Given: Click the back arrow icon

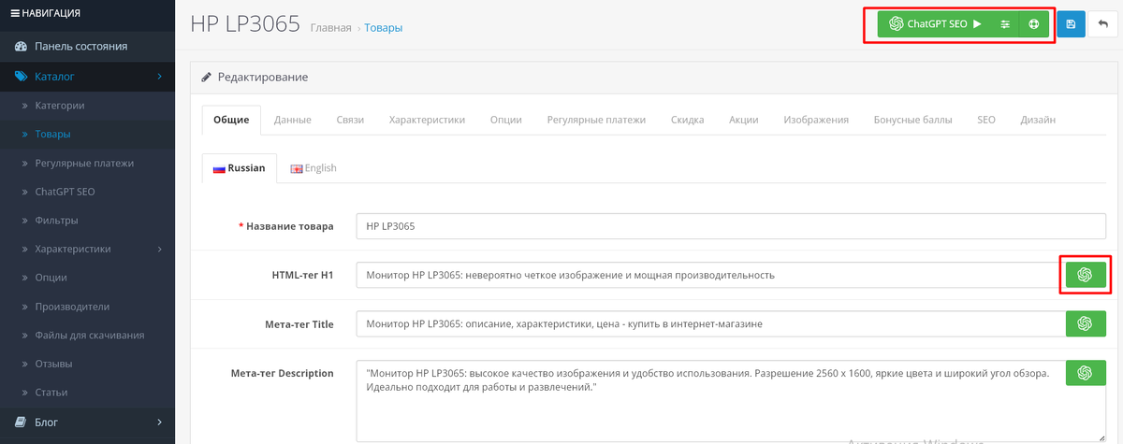Looking at the screenshot, I should (1103, 24).
